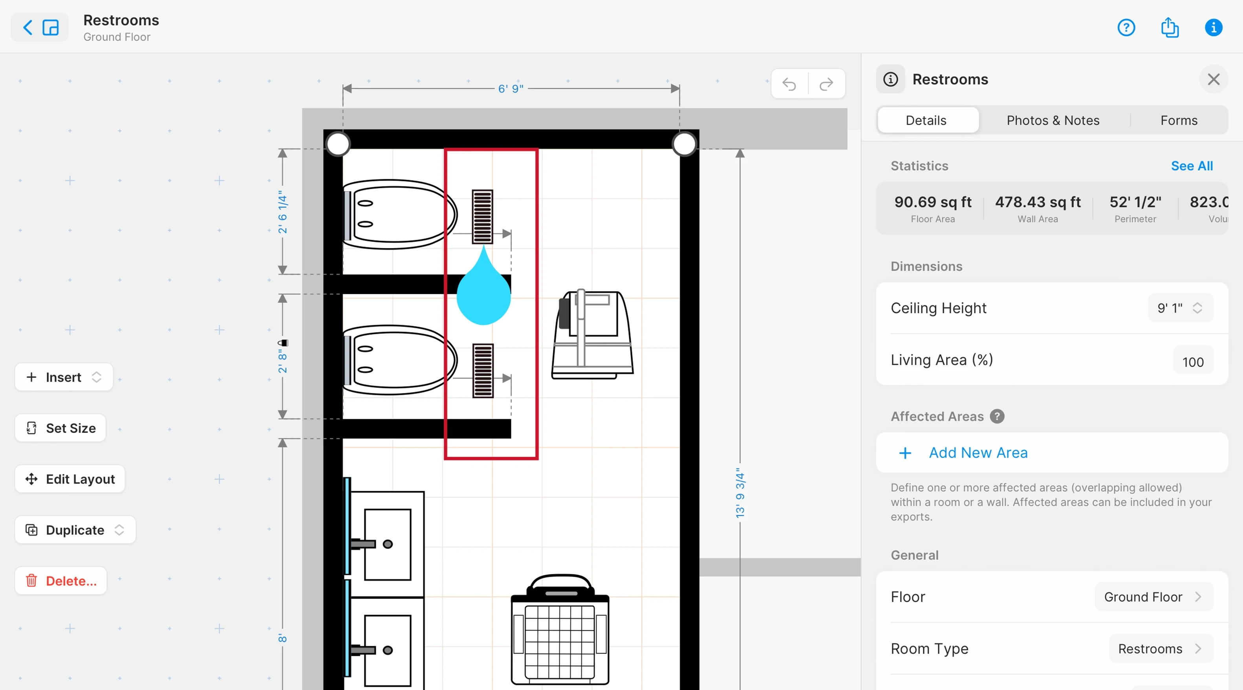Open the floor plan overview icon
Image resolution: width=1243 pixels, height=690 pixels.
[x=51, y=27]
